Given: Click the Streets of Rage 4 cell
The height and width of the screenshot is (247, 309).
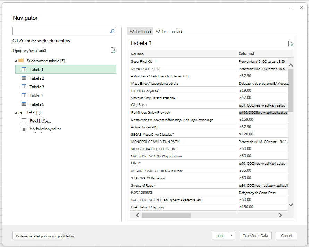Looking at the screenshot, I should (184, 185).
